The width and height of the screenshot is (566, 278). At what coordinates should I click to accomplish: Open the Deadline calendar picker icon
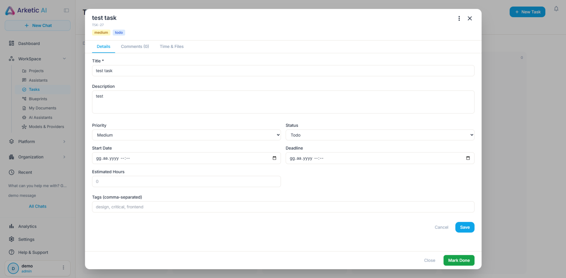[468, 158]
